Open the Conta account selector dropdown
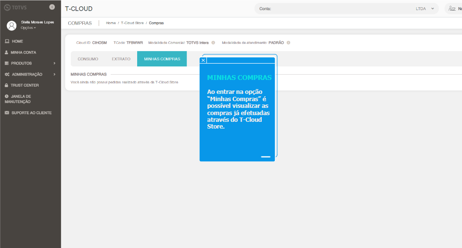This screenshot has height=248, width=462. coord(346,9)
